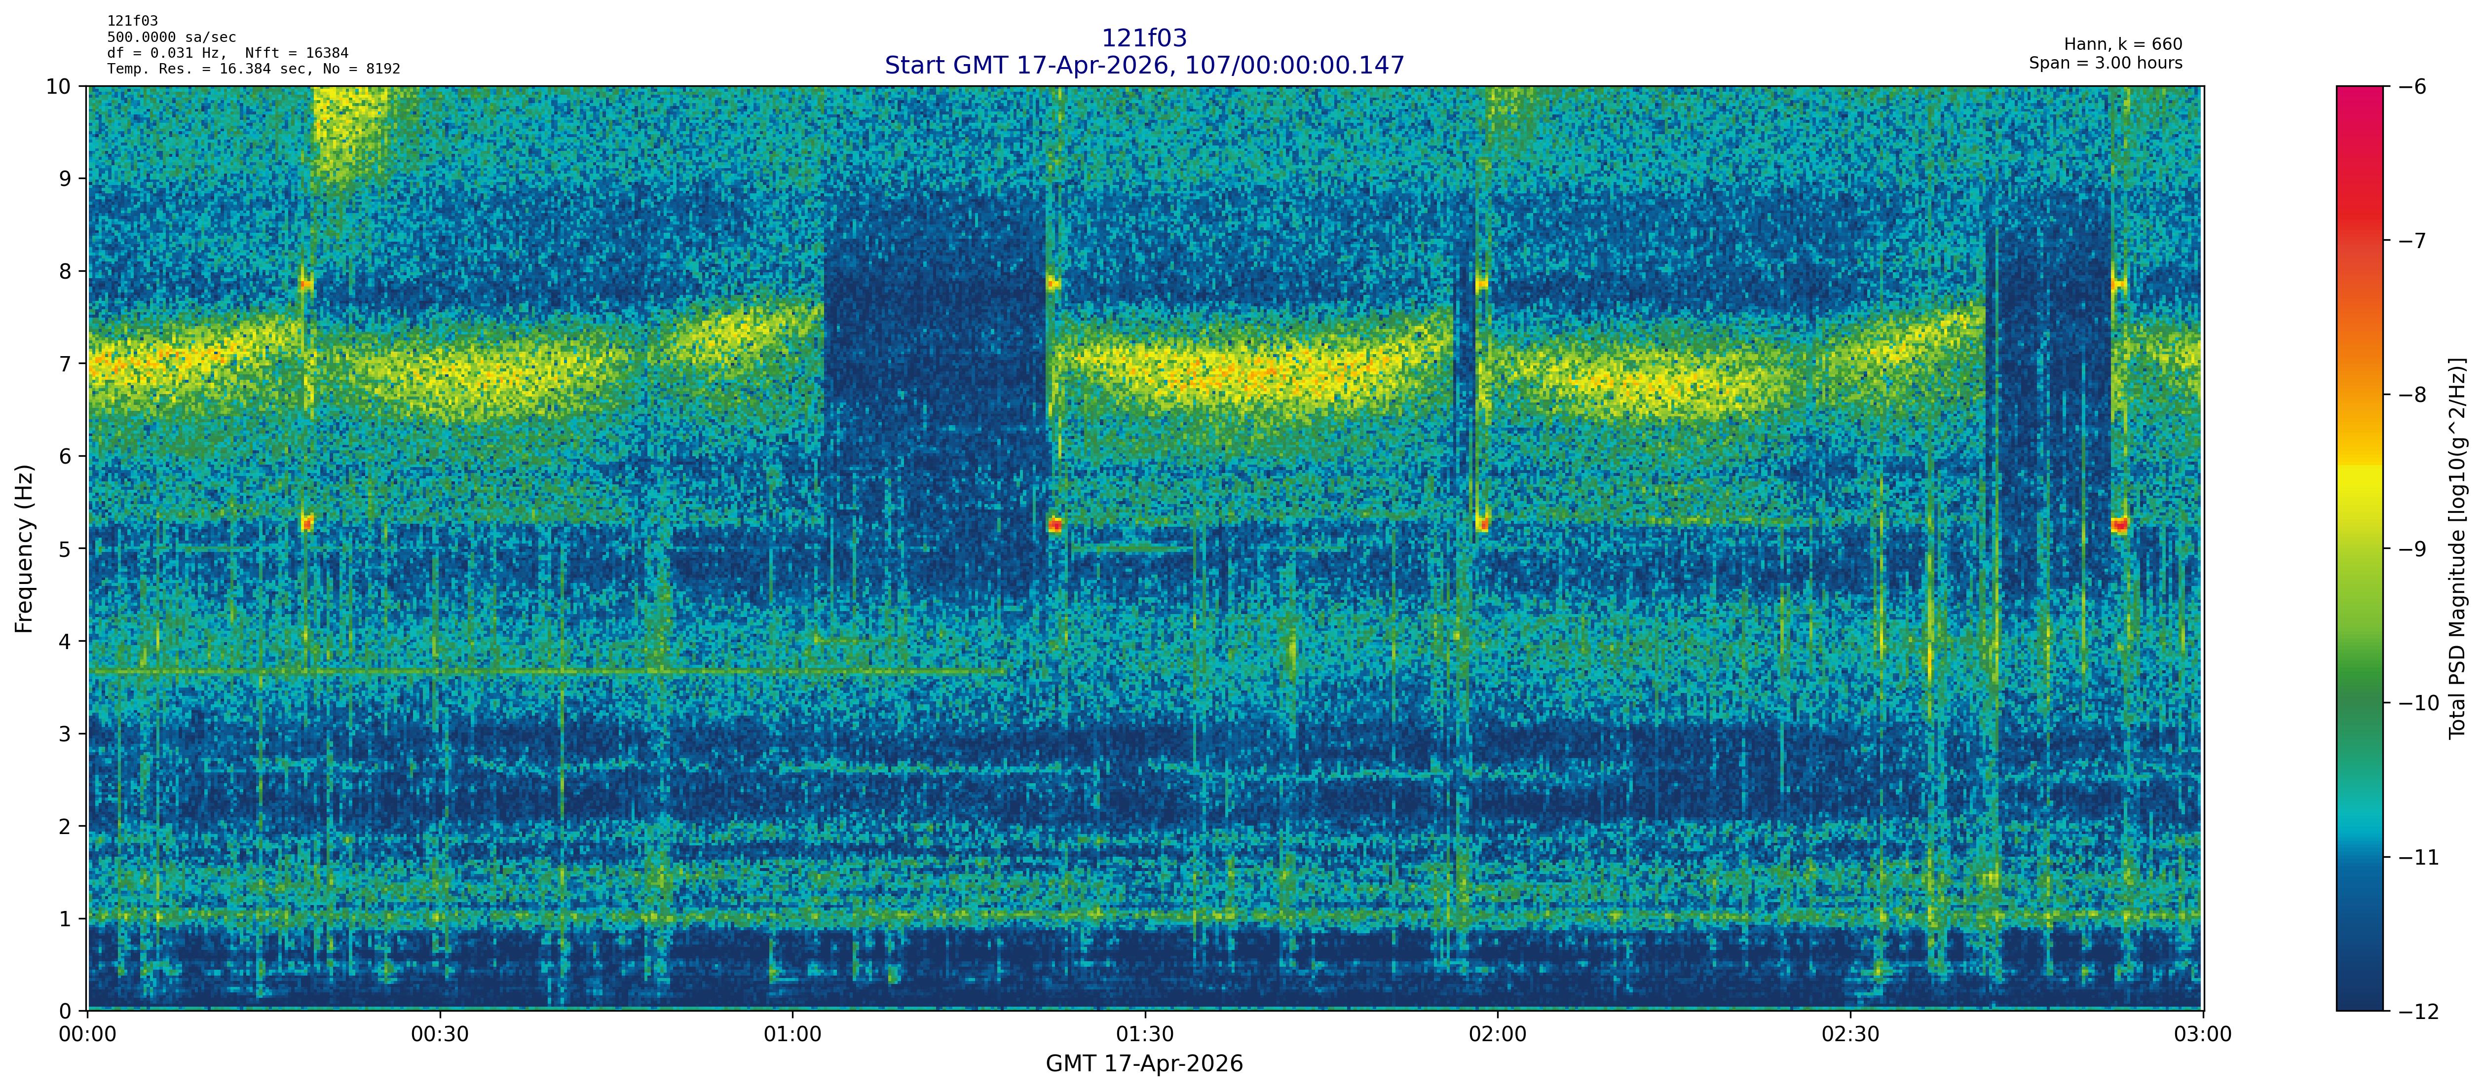Click the 'Frequency (Hz)' y-axis label
2484x1091 pixels.
[x=25, y=548]
